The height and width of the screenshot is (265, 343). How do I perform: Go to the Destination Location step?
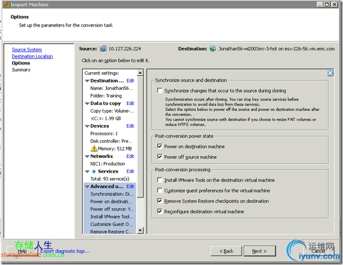pyautogui.click(x=32, y=56)
